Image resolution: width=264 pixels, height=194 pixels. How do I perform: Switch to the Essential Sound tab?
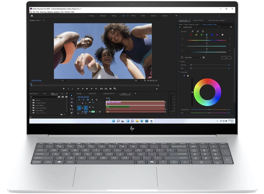tap(198, 20)
